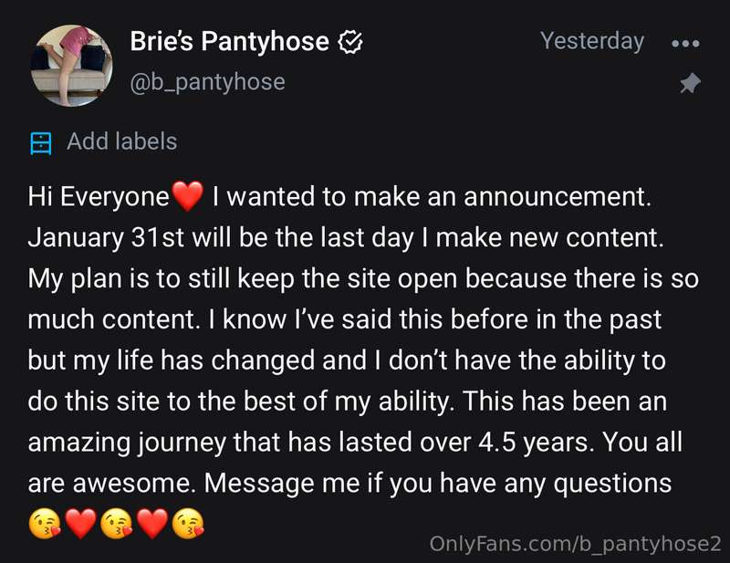Click the 'Yesterday' post timestamp
This screenshot has width=730, height=563.
(592, 41)
